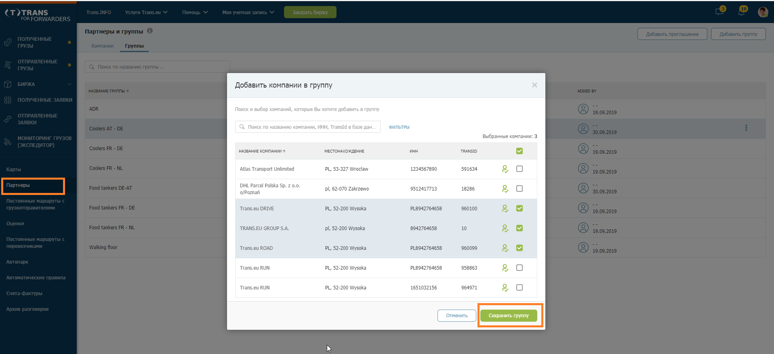The width and height of the screenshot is (774, 354).
Task: Open Архив разговоров in the sidebar
Action: [27, 309]
